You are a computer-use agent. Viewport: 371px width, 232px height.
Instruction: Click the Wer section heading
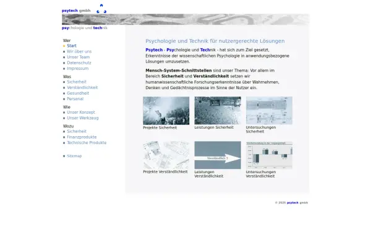[x=67, y=41]
